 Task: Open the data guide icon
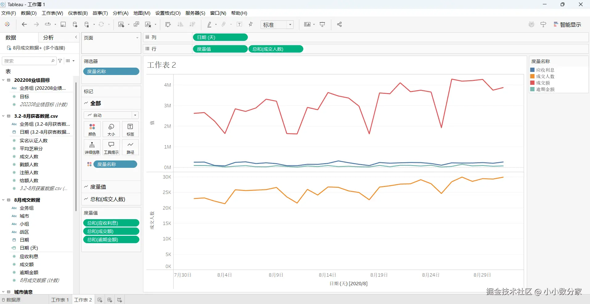pyautogui.click(x=543, y=24)
